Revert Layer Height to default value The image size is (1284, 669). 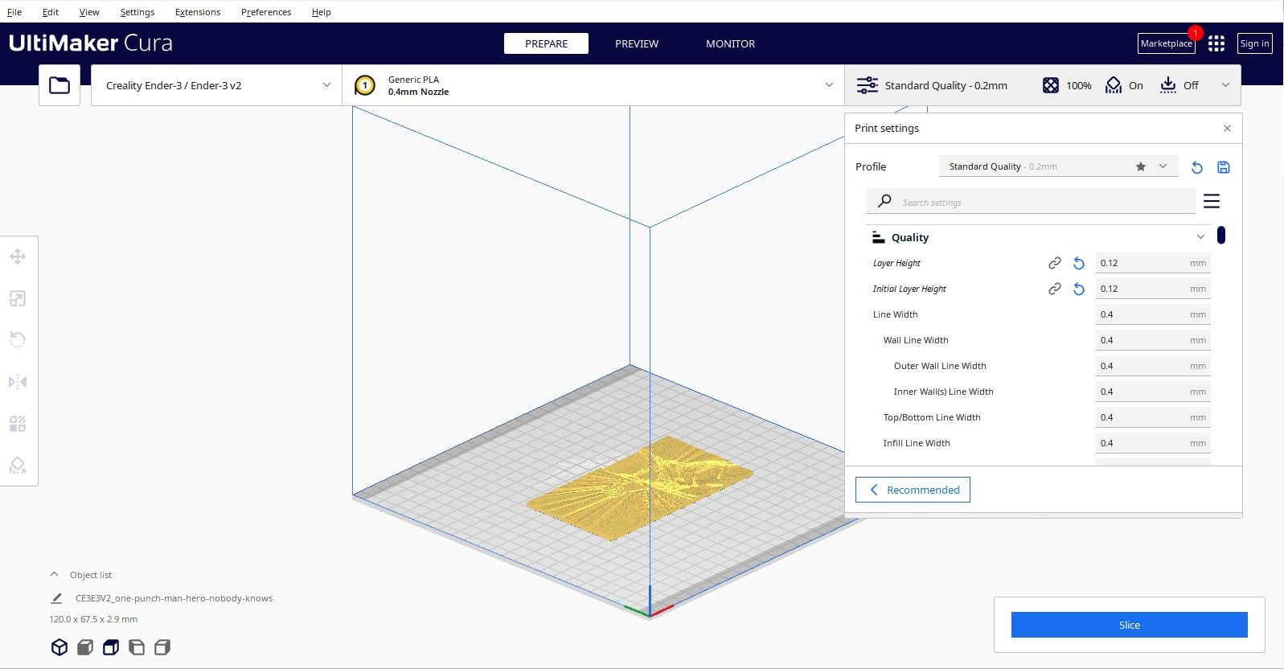click(x=1079, y=263)
